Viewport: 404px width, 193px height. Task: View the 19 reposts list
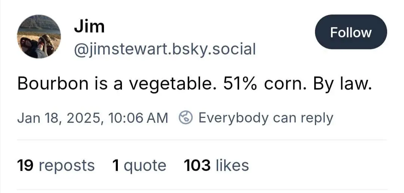56,165
